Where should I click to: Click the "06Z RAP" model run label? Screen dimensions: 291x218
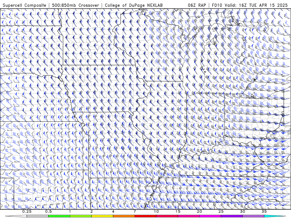[x=197, y=5]
